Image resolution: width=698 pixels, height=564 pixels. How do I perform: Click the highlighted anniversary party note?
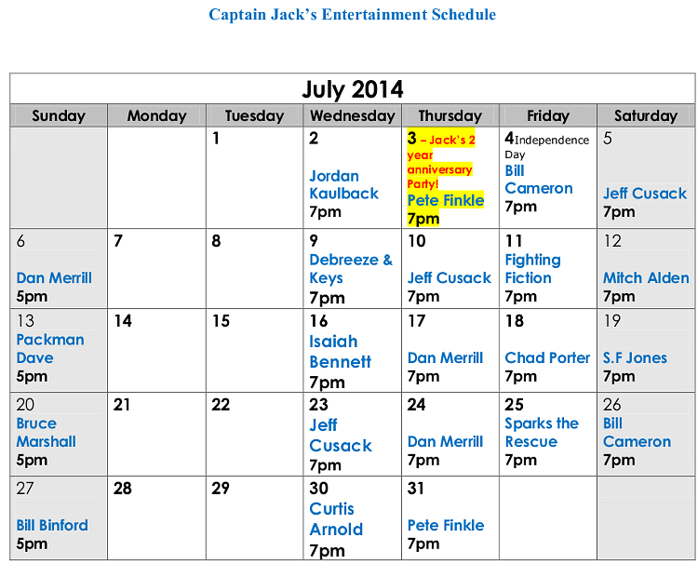coord(441,162)
